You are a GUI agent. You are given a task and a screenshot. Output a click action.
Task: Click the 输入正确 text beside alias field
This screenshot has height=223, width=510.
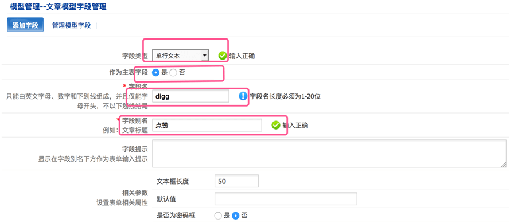pos(295,126)
